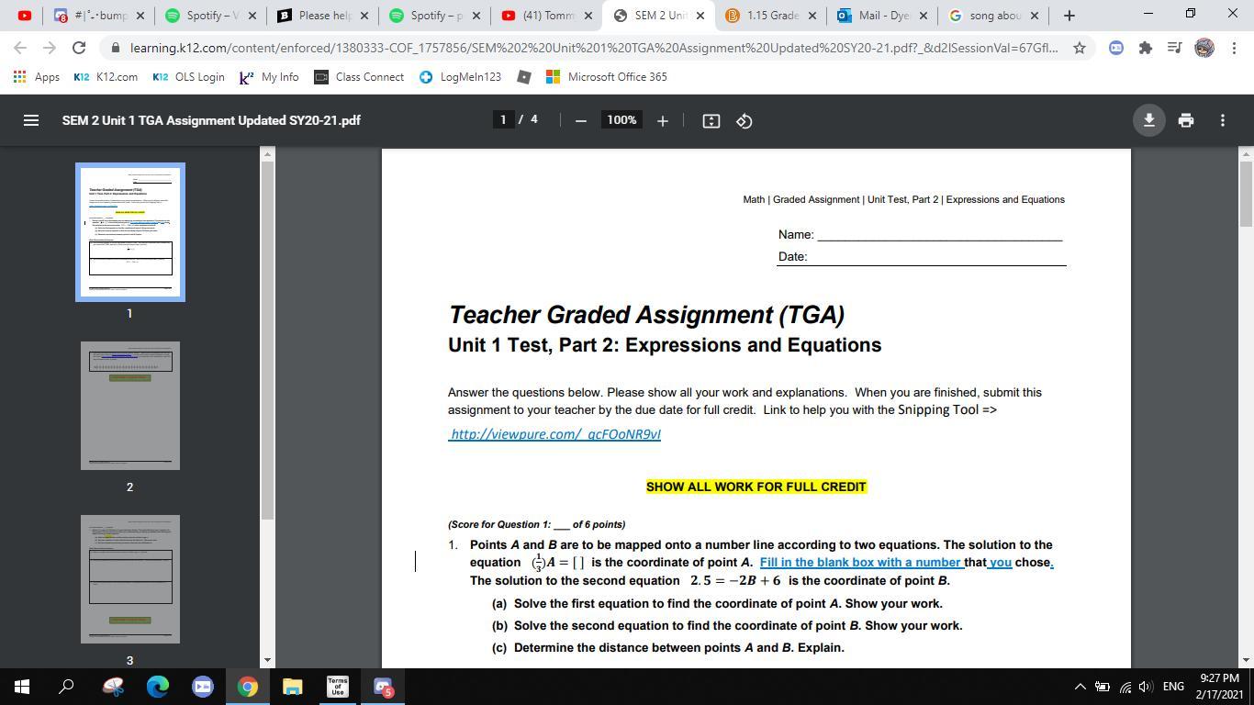Go back in browser history

pos(21,48)
